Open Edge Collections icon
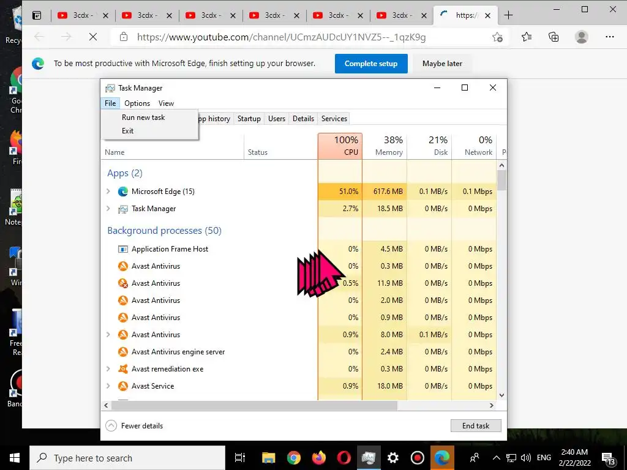Image resolution: width=627 pixels, height=470 pixels. 554,37
